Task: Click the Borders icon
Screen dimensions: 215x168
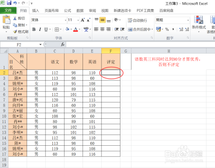Action: [57, 30]
